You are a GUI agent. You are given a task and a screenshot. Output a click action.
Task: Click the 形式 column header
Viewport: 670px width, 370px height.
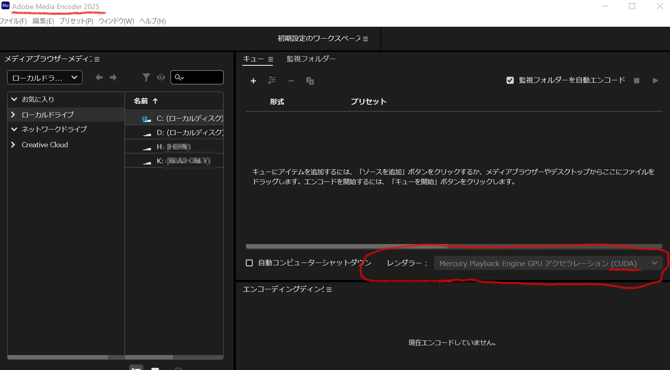277,102
